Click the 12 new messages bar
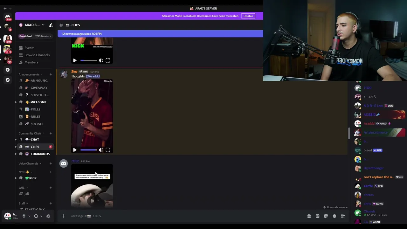This screenshot has height=229, width=407. pos(160,34)
